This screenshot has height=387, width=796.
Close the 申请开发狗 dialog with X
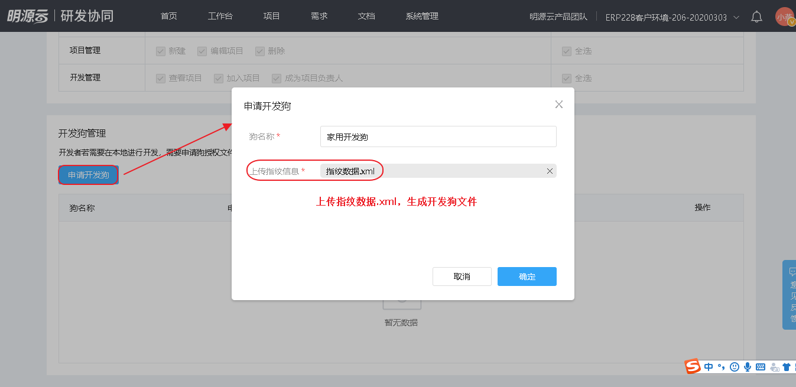[558, 105]
